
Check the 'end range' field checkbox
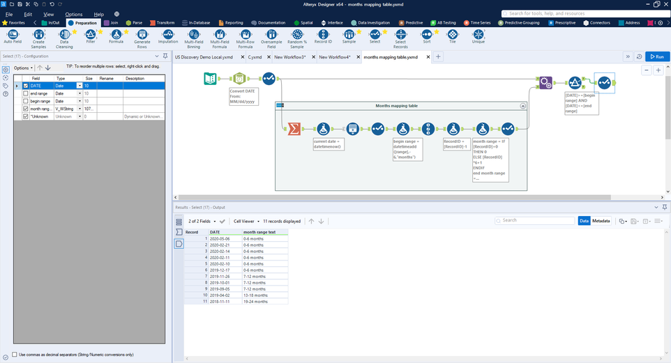tap(26, 93)
